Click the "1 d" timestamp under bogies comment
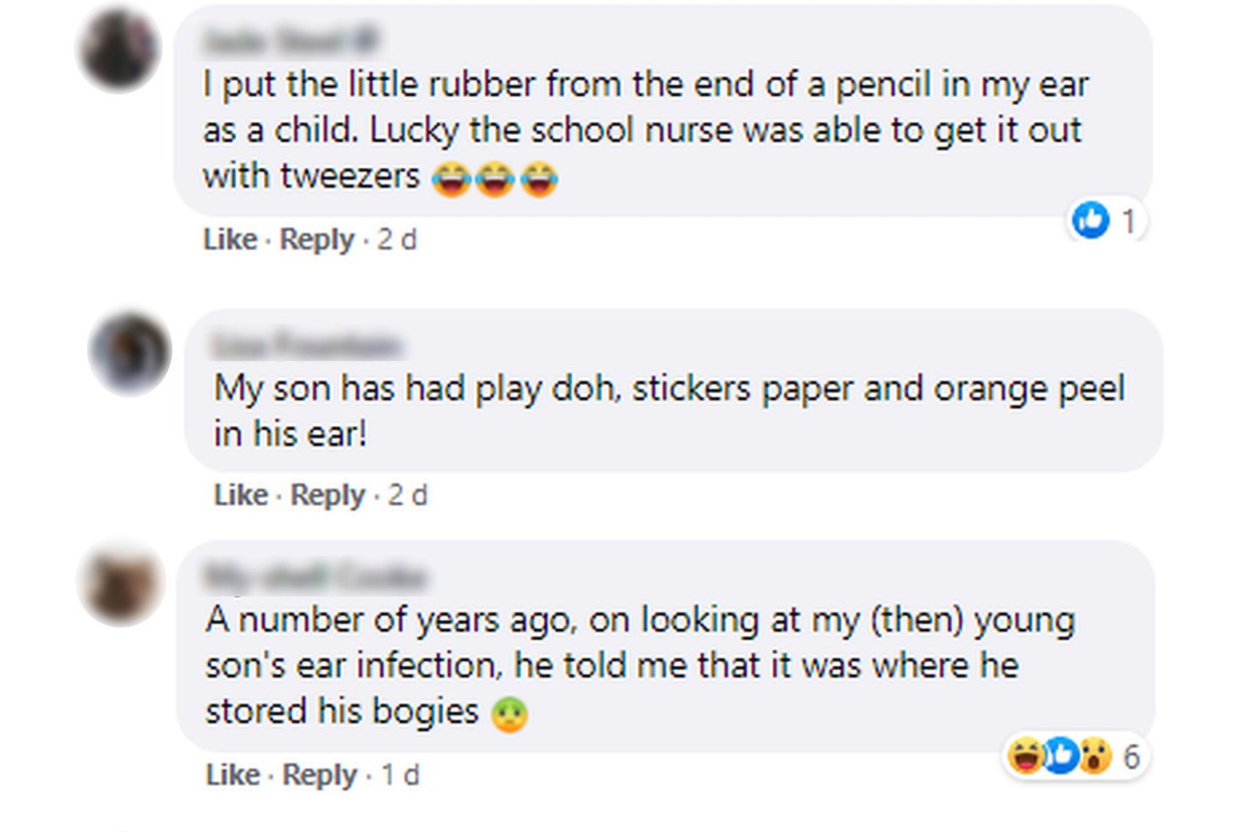This screenshot has height=832, width=1249. [x=399, y=775]
